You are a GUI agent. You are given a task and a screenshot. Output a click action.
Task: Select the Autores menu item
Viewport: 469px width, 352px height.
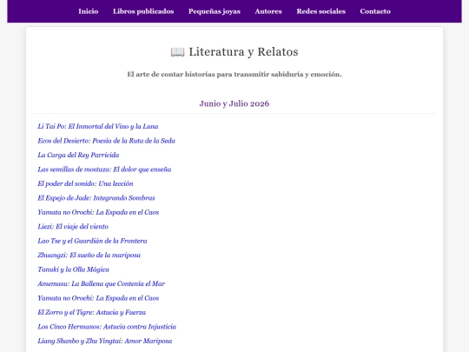[268, 11]
